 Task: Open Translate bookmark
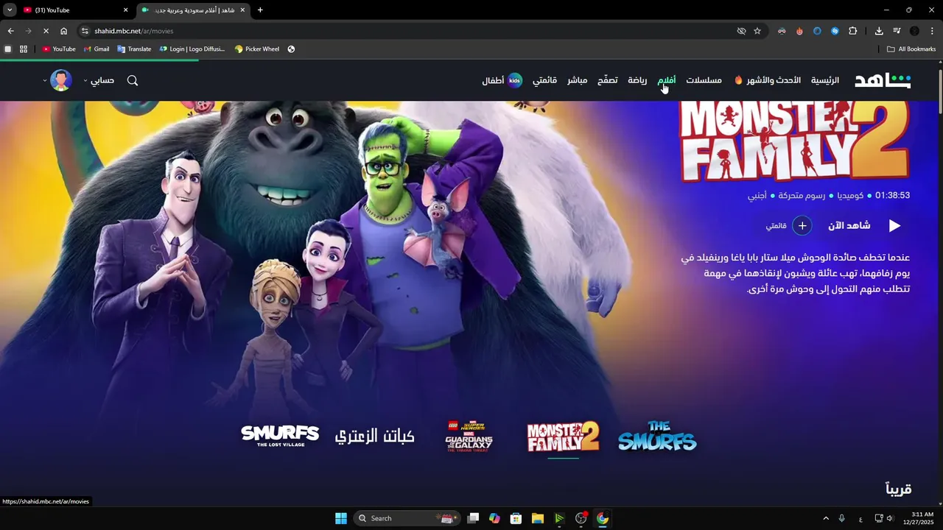134,49
